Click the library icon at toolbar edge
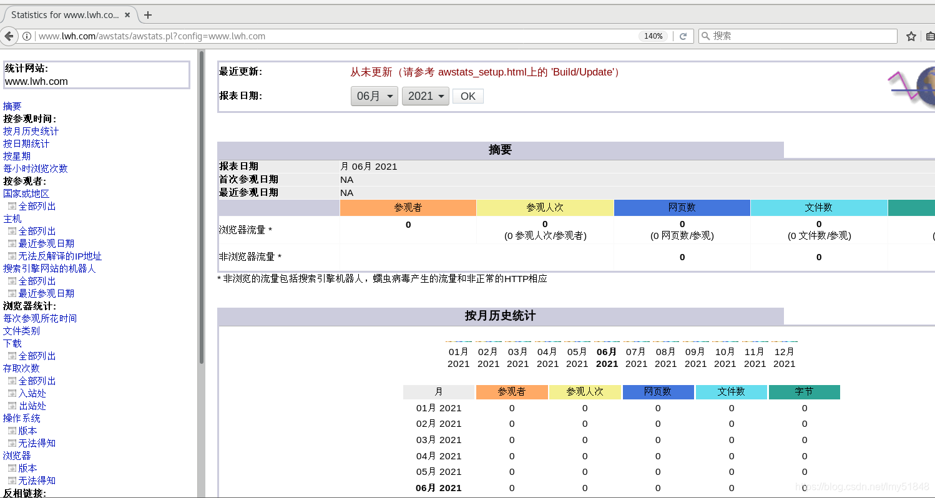Viewport: 935px width, 498px height. [x=930, y=36]
